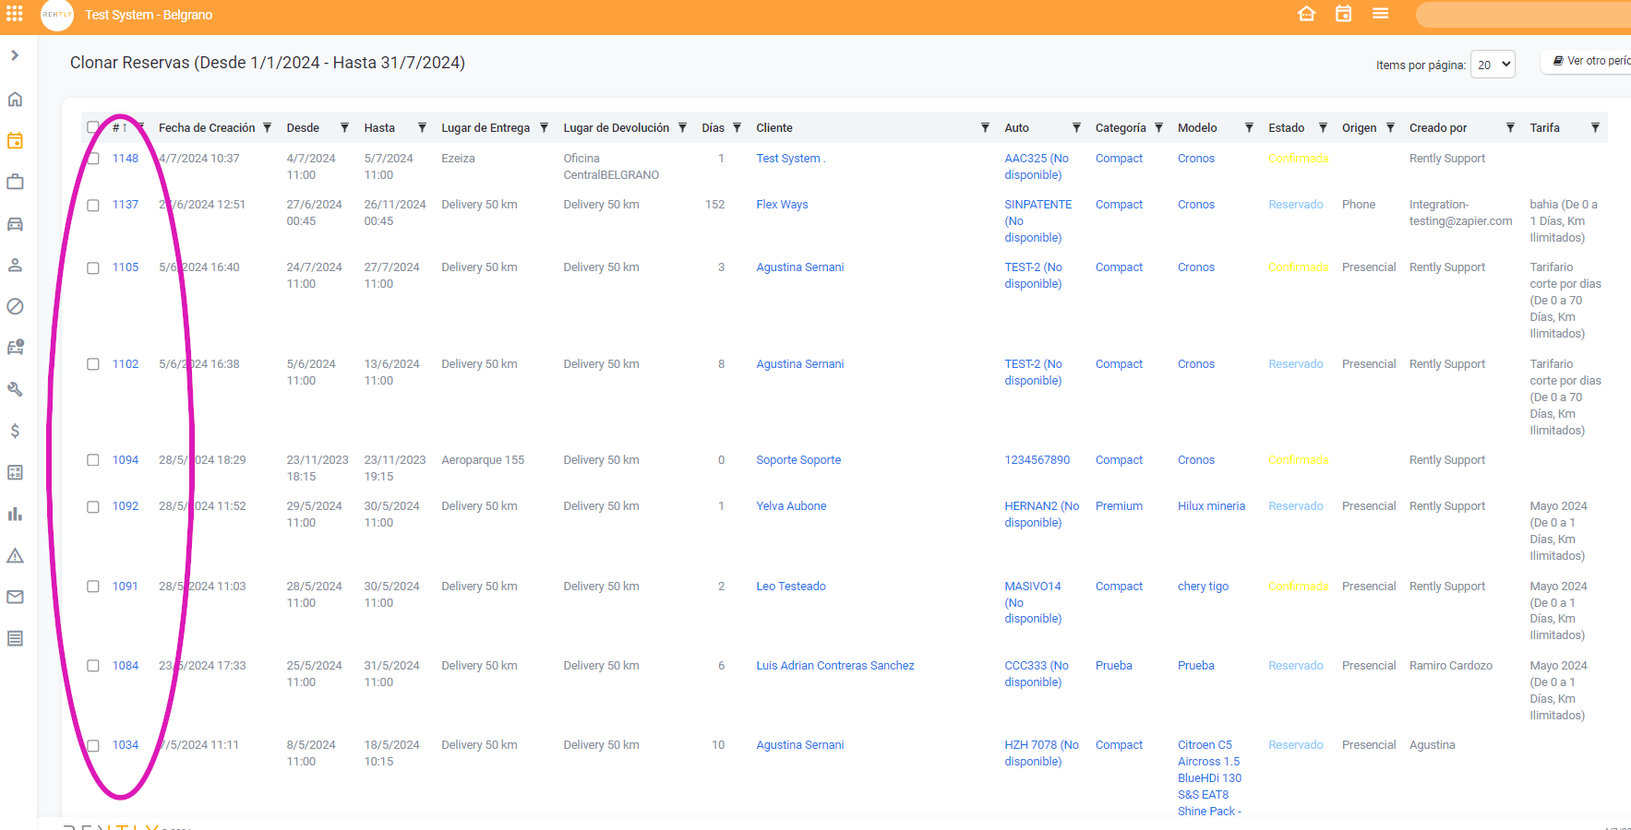Open the hamburger menu in top bar
This screenshot has height=830, width=1631.
click(1380, 14)
